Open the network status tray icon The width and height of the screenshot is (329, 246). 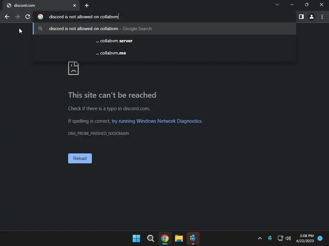[280, 238]
